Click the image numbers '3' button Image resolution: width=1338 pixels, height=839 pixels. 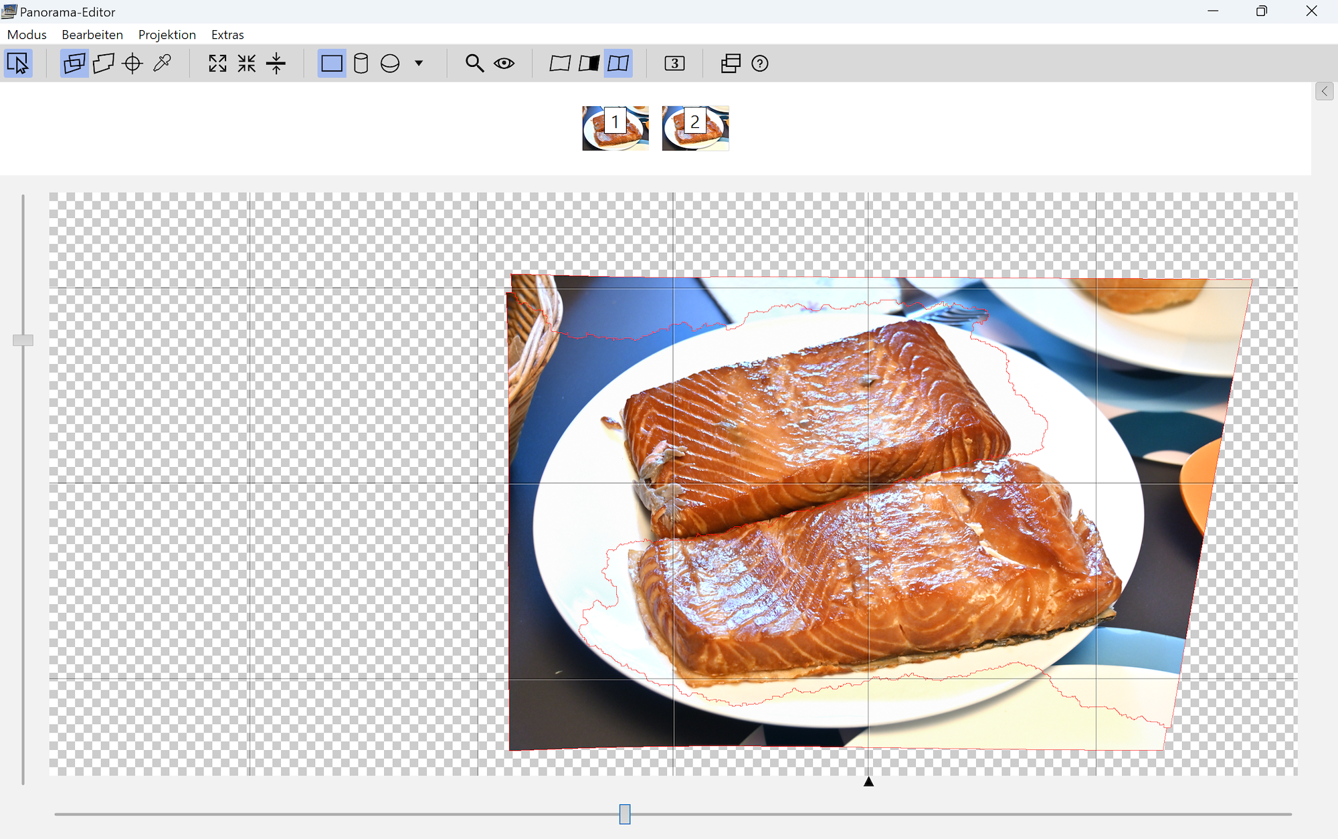pos(674,64)
